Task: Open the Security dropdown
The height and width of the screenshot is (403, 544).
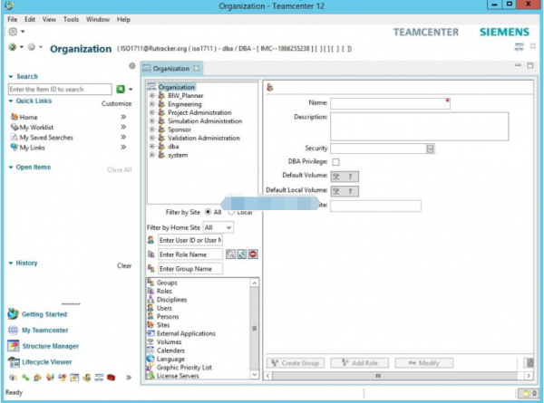Action: [430, 149]
